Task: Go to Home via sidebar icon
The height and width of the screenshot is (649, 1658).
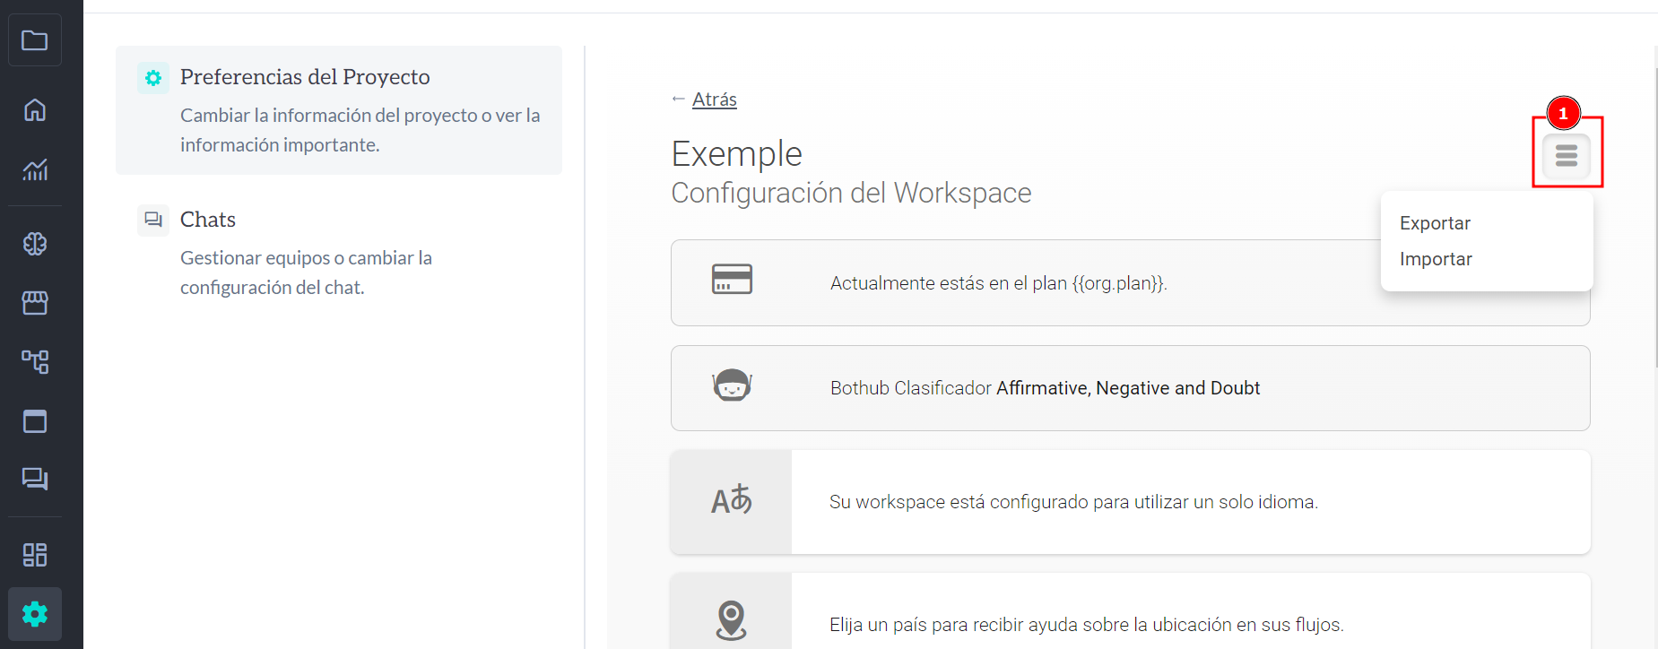Action: click(x=35, y=110)
